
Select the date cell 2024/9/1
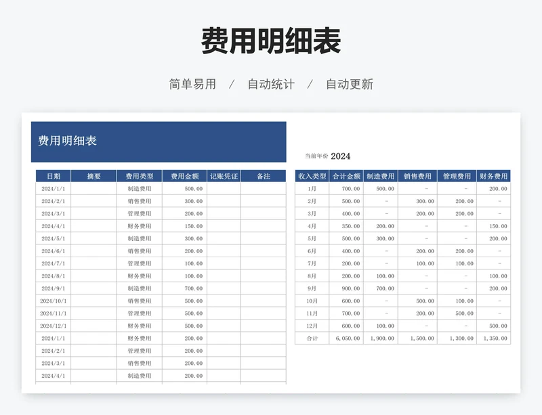[54, 288]
